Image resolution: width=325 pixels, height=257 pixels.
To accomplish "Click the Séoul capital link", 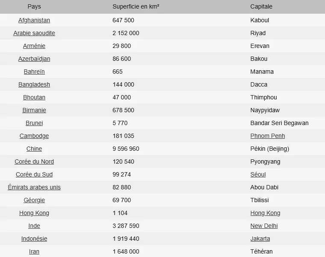I will (258, 174).
